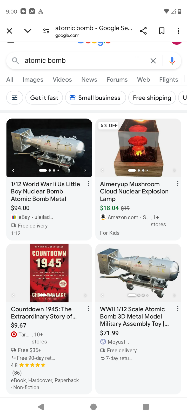Tap the share icon in toolbar
The image size is (187, 416).
pos(143,31)
